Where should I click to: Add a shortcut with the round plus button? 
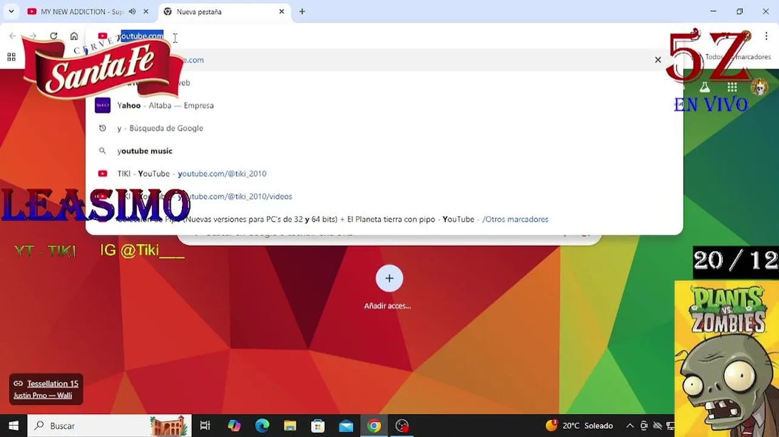(389, 279)
